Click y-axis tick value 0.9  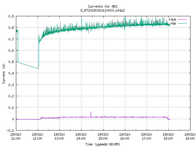pos(11,16)
